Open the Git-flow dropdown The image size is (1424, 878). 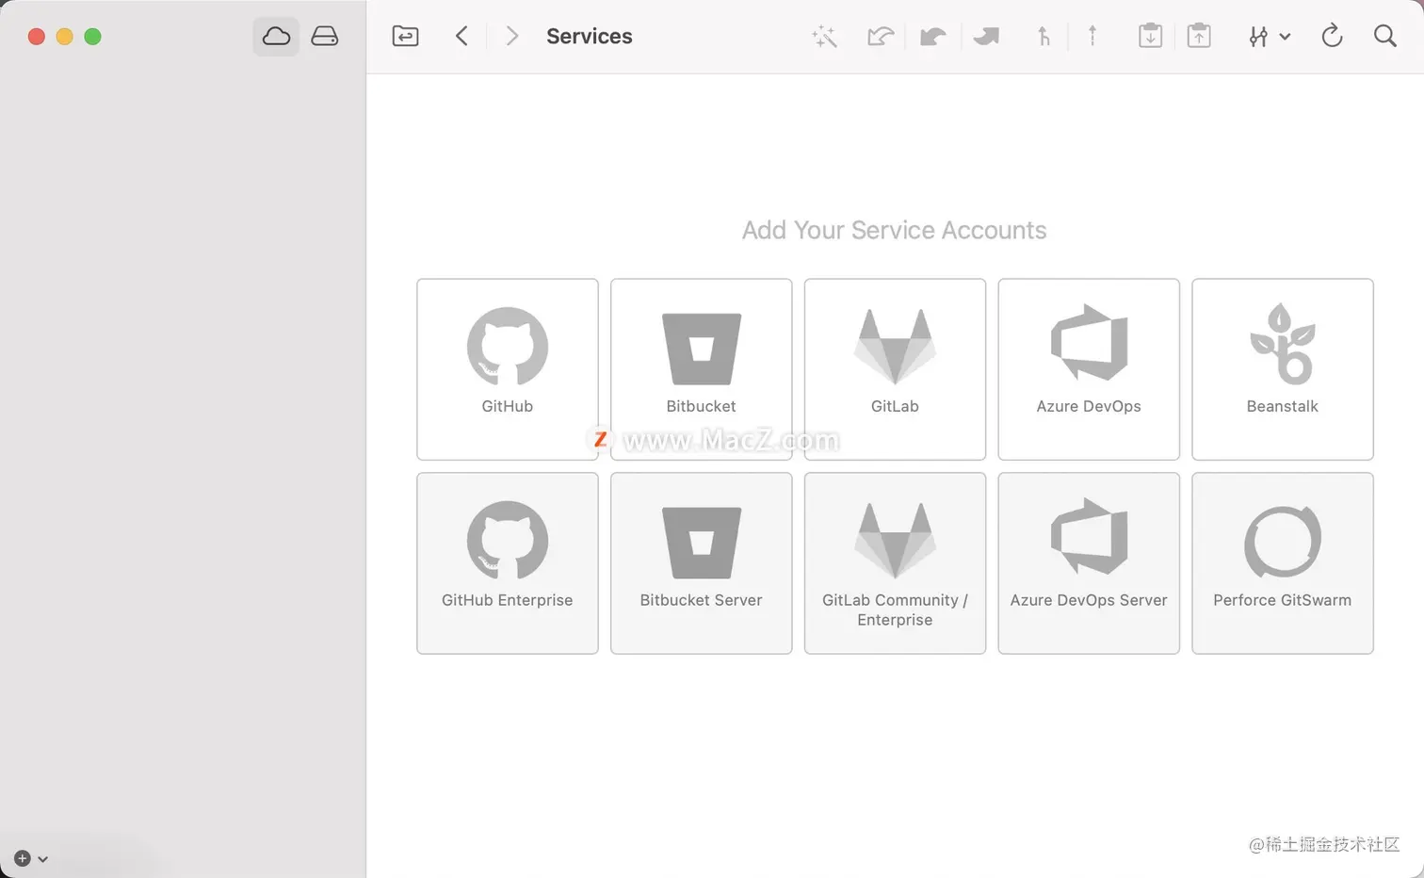[1269, 37]
